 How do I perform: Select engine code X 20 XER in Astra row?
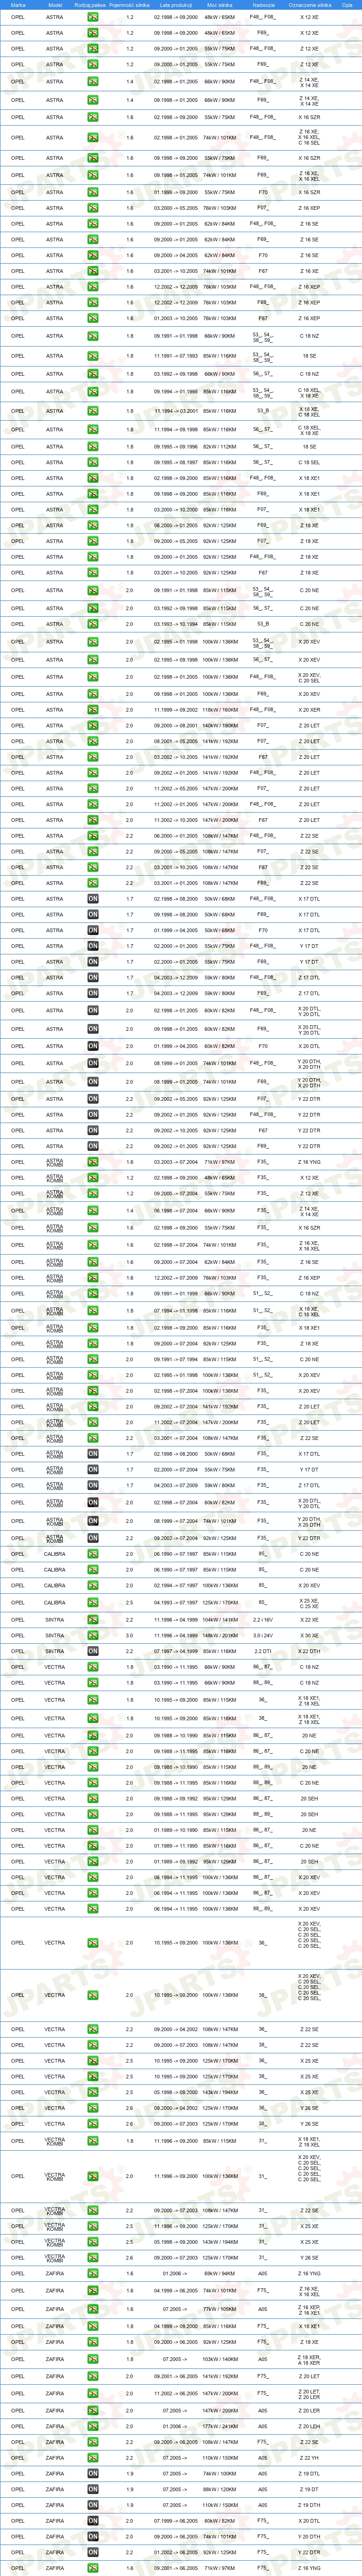[310, 710]
